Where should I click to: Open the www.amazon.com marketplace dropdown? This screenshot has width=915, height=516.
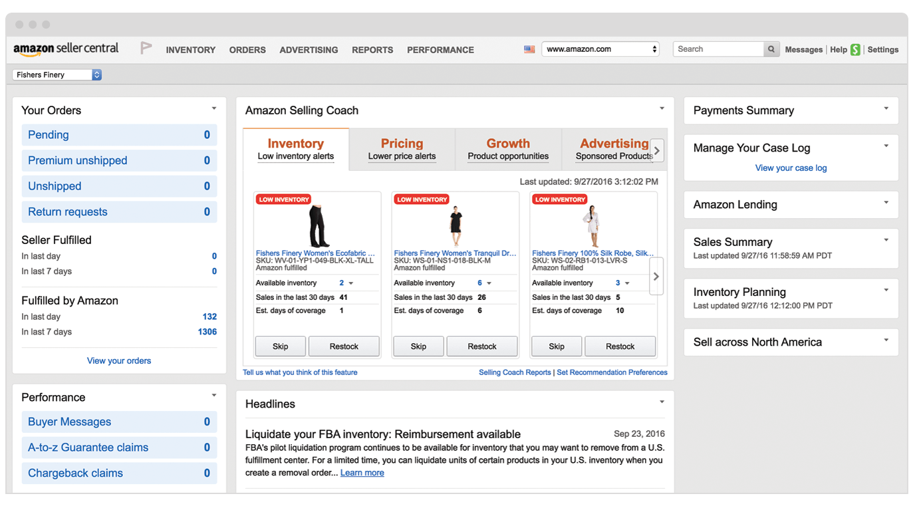pos(600,49)
